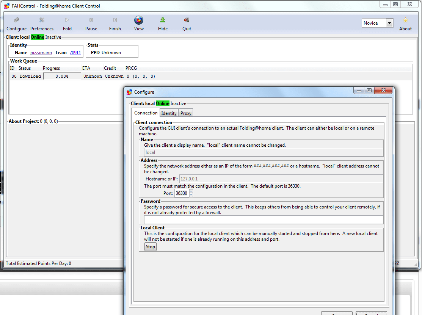422x315 pixels.
Task: Switch to the Connection tab
Action: [x=146, y=113]
